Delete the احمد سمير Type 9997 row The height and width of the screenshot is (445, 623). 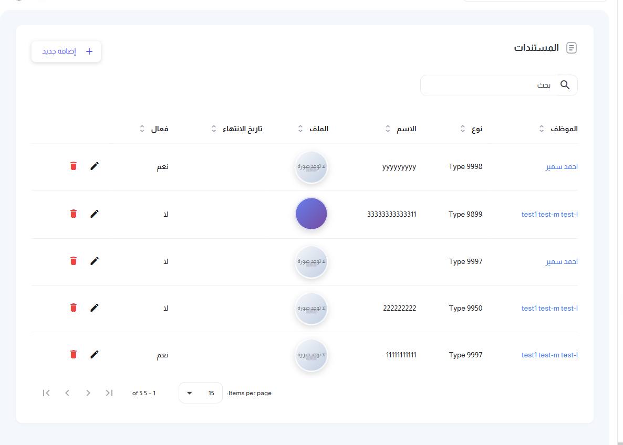pyautogui.click(x=74, y=261)
